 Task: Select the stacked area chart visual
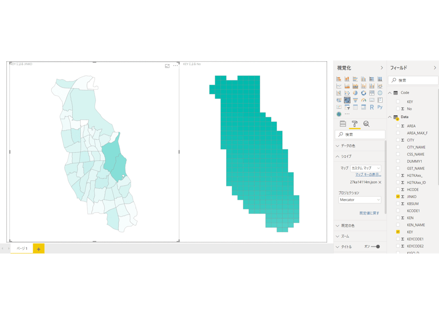355,86
